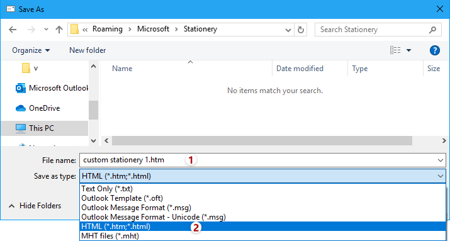Choose Outlook Message Format - Unicode

tap(262, 217)
